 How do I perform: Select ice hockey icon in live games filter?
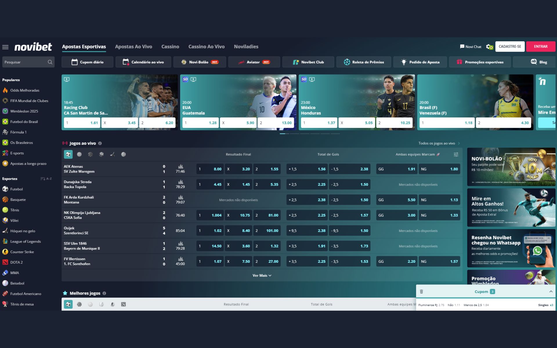tap(112, 155)
